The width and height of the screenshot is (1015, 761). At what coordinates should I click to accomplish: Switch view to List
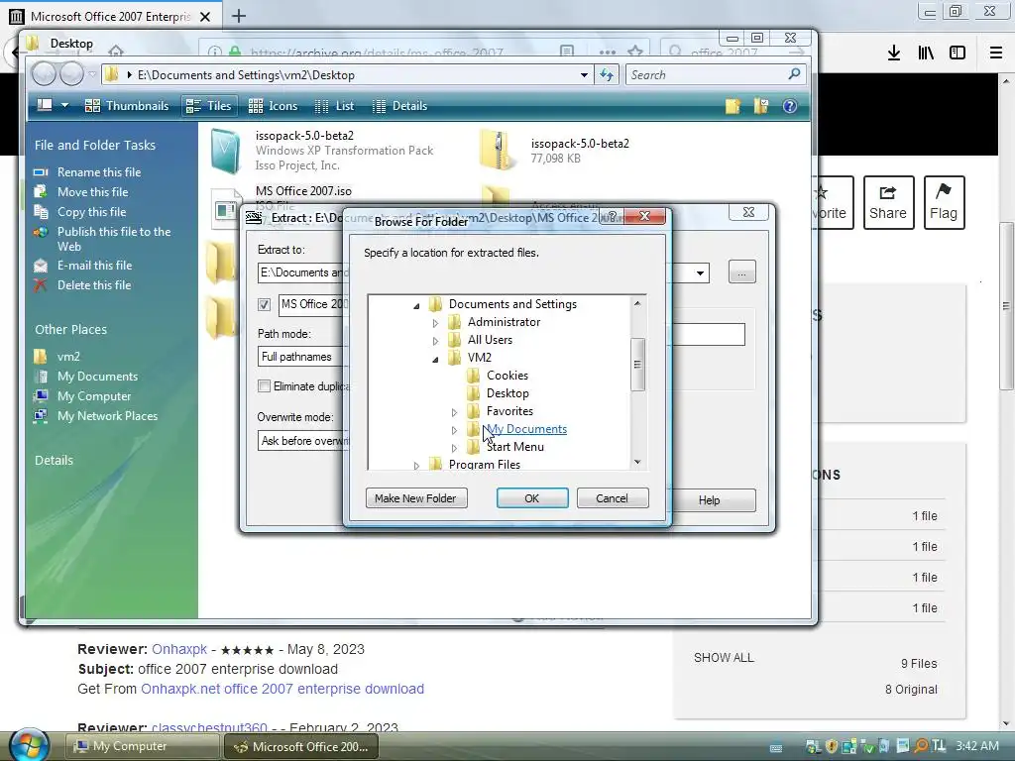coord(334,106)
